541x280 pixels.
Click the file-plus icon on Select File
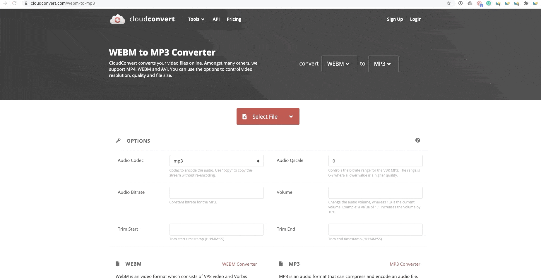pos(244,117)
